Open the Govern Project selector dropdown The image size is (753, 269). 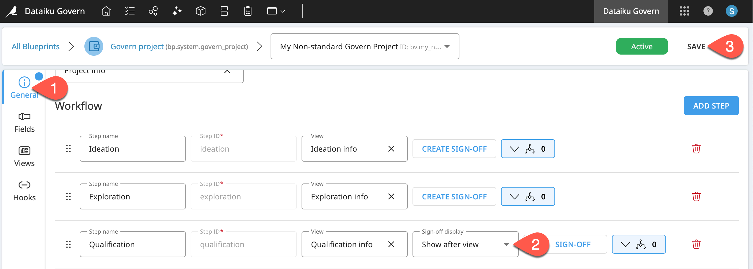[x=447, y=46]
